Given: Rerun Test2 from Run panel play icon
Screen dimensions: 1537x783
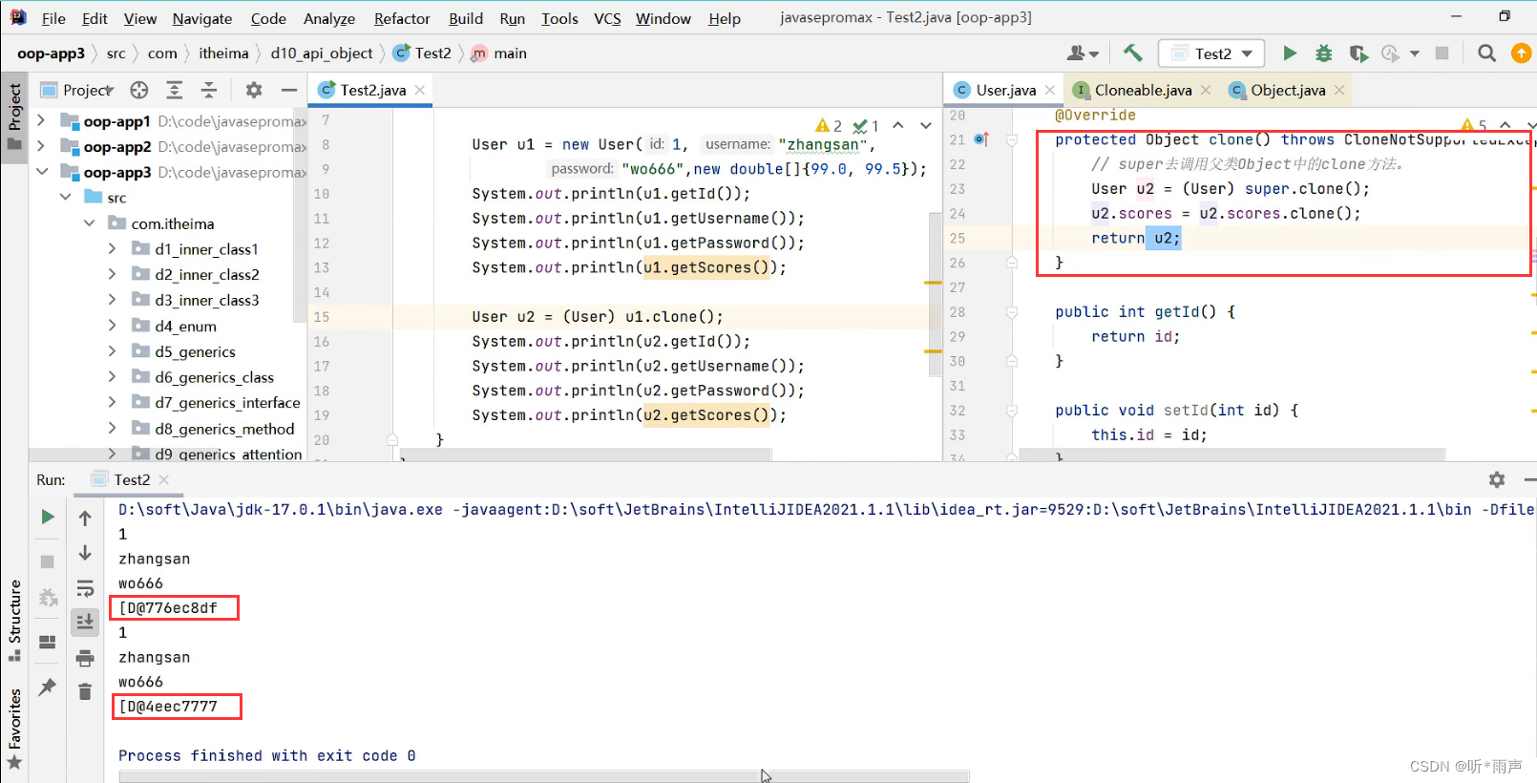Looking at the screenshot, I should click(x=47, y=517).
